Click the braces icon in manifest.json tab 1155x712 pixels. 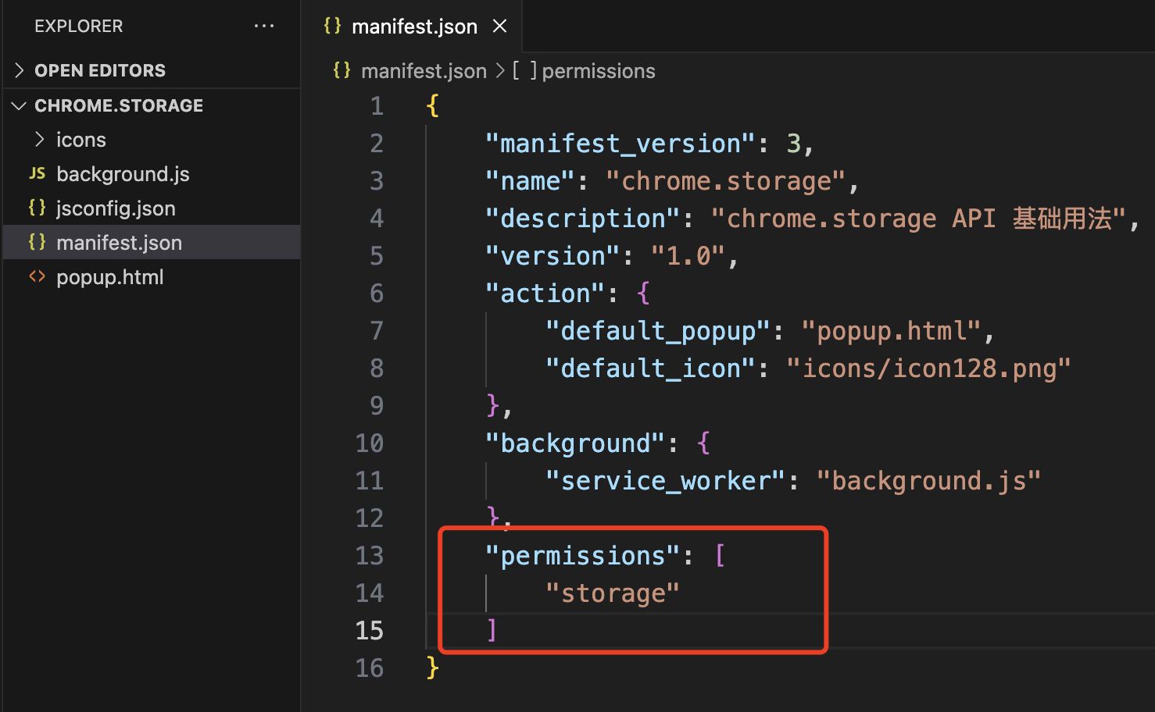332,26
